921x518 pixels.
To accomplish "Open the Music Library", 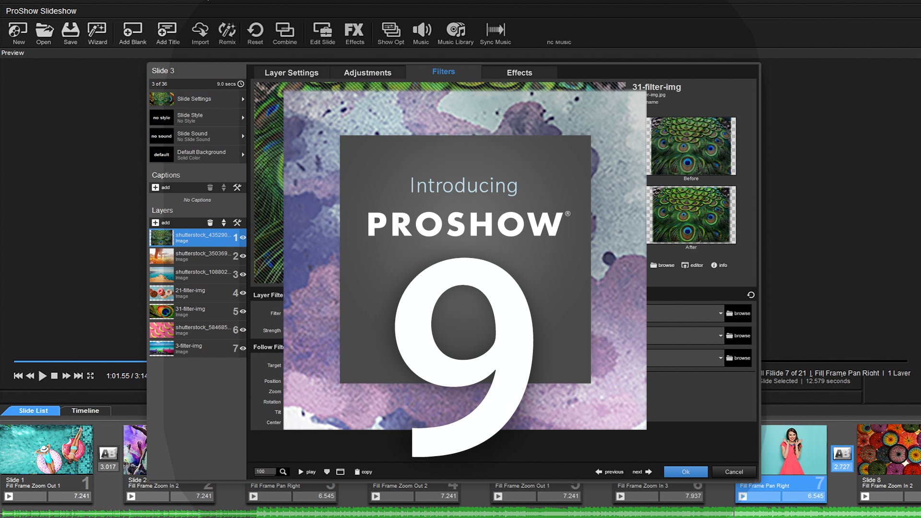I will 455,33.
